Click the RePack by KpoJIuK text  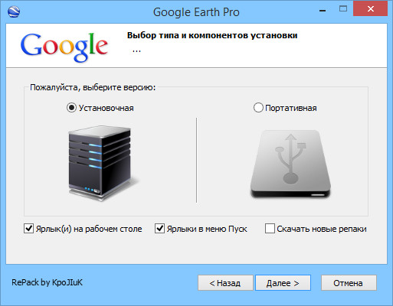tap(47, 282)
